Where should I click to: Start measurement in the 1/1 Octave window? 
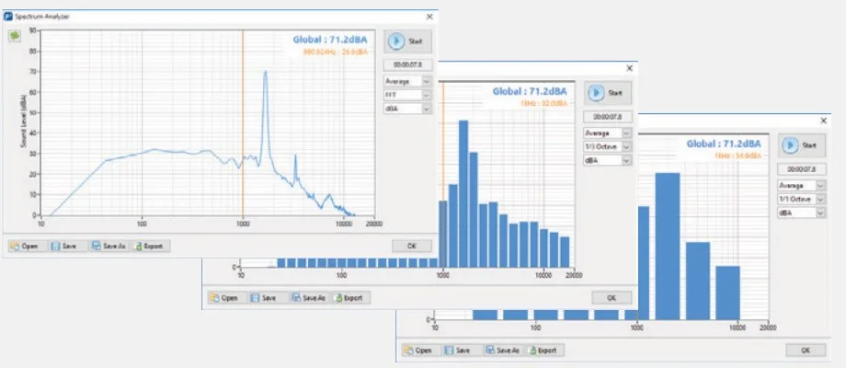[x=802, y=145]
